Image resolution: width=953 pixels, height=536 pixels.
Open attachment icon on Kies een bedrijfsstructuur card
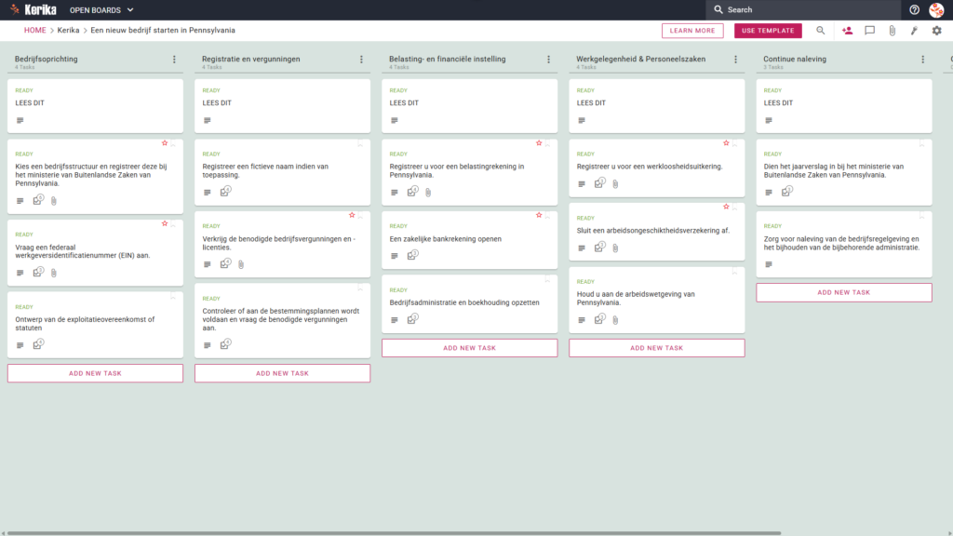point(54,201)
